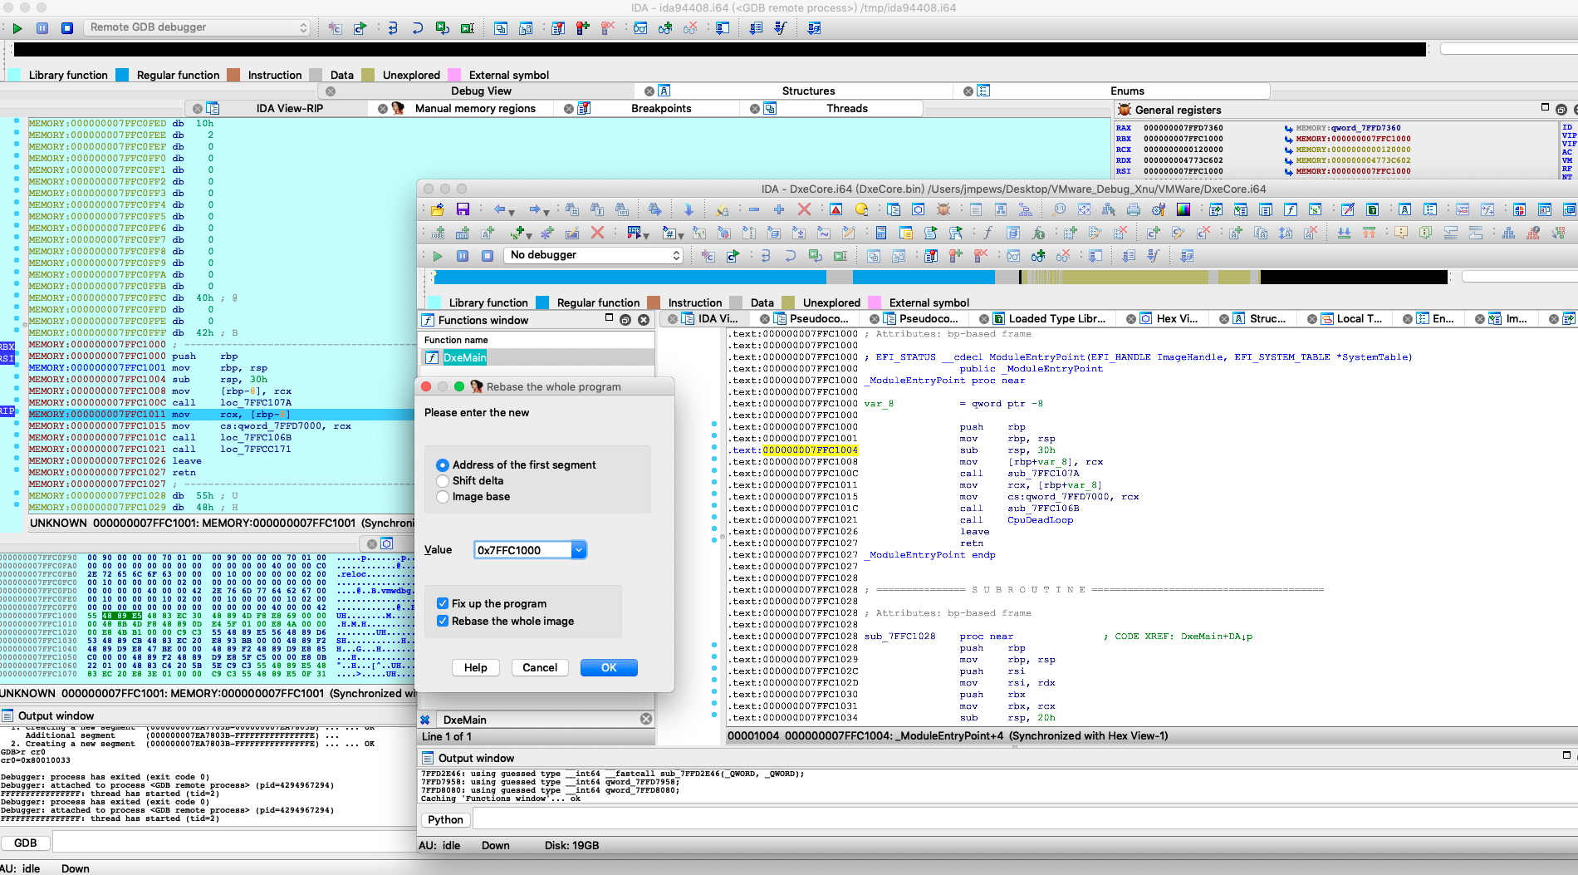Click the Help button in Rebase dialog
Image resolution: width=1578 pixels, height=875 pixels.
pyautogui.click(x=476, y=668)
